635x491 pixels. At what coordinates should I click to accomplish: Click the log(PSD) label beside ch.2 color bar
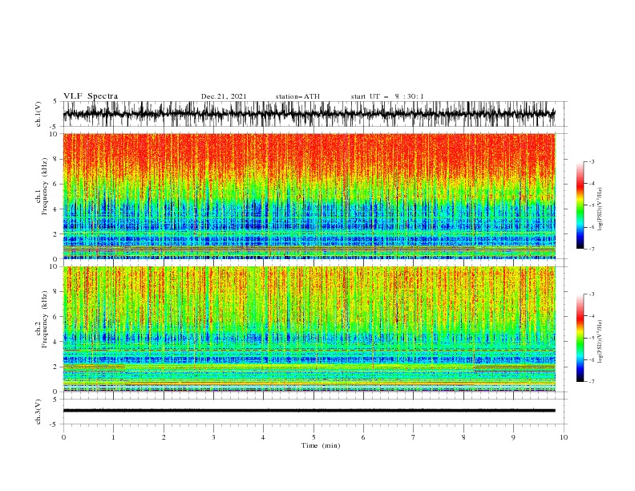pyautogui.click(x=600, y=342)
